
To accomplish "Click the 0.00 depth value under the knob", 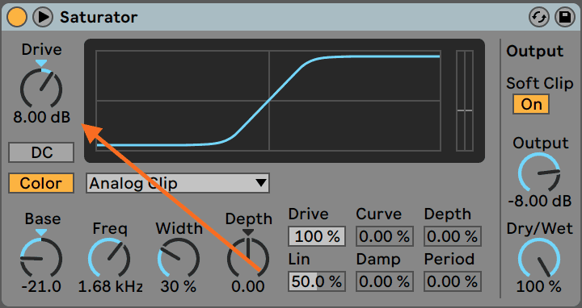I will click(x=248, y=286).
